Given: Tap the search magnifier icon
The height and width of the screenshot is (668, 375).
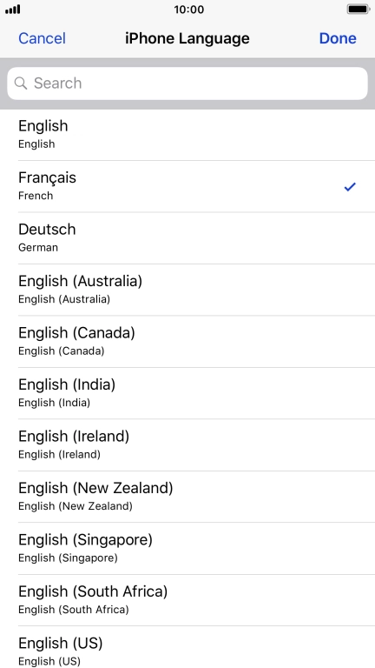Looking at the screenshot, I should pyautogui.click(x=21, y=83).
